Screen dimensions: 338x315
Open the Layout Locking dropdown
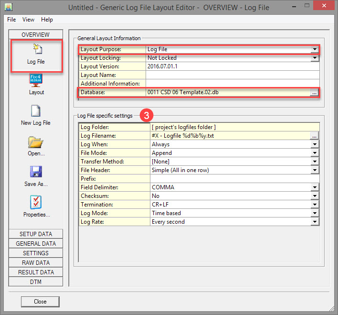point(315,58)
